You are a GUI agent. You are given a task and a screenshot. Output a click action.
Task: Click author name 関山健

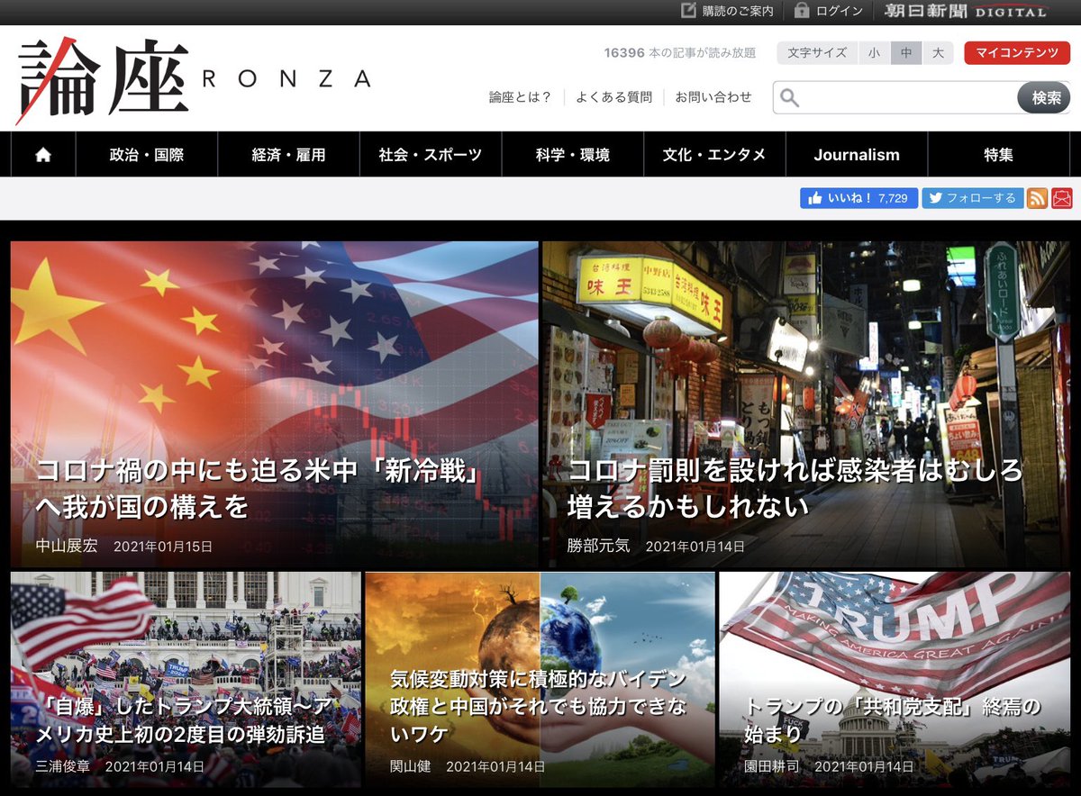(410, 766)
